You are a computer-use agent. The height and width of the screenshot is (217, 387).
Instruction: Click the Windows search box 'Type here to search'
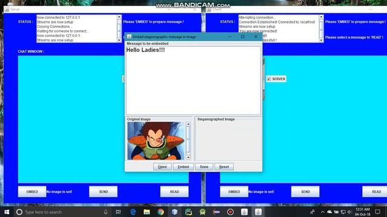62,212
